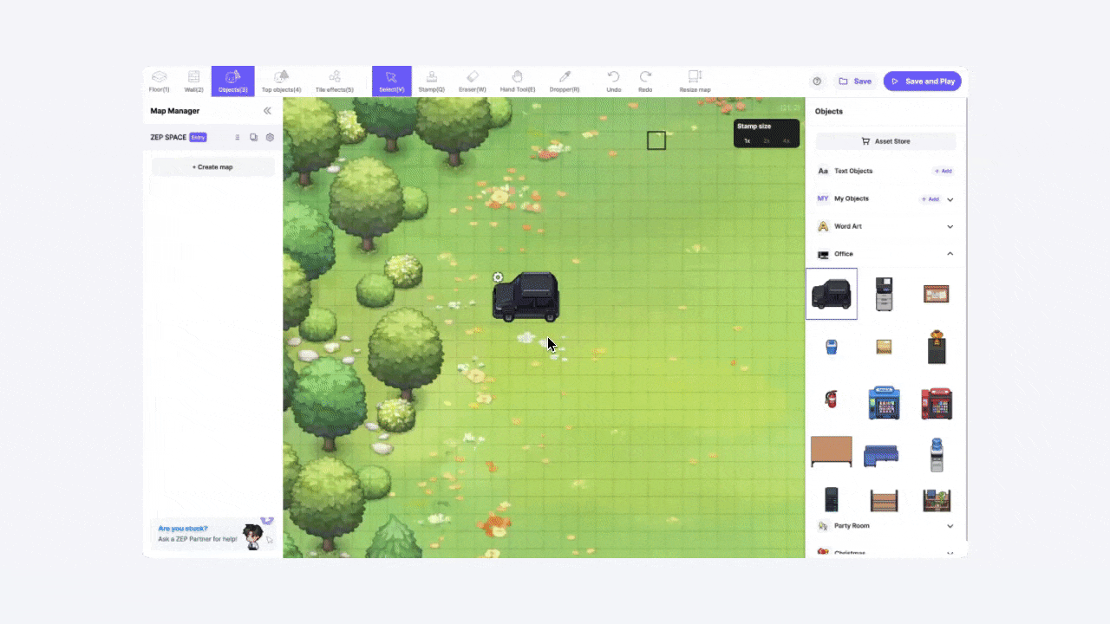Screen dimensions: 1110x624
Task: Open the Asset Store
Action: click(885, 141)
